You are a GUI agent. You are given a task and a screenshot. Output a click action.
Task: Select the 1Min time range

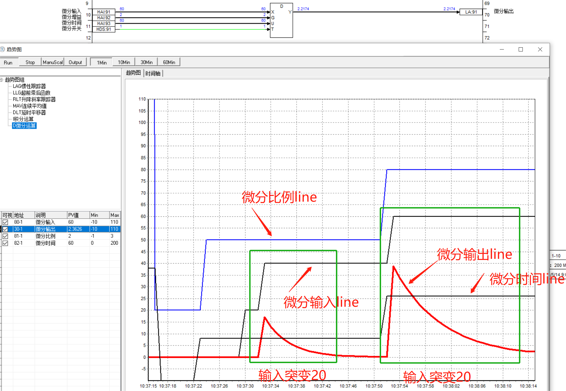pyautogui.click(x=101, y=62)
